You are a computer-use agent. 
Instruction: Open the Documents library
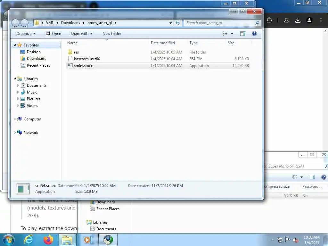[x=37, y=85]
